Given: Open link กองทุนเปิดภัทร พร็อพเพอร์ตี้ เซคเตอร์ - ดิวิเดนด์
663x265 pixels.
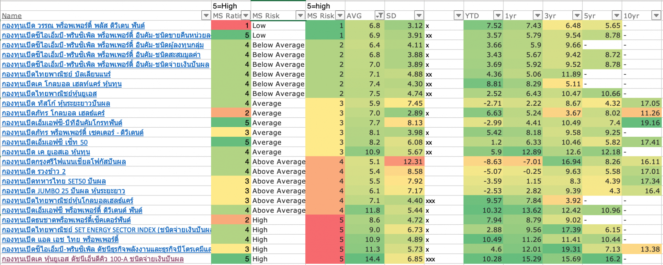Looking at the screenshot, I should pyautogui.click(x=73, y=132).
